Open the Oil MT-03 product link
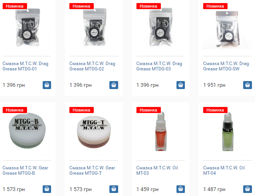The height and width of the screenshot is (196, 255). [157, 171]
